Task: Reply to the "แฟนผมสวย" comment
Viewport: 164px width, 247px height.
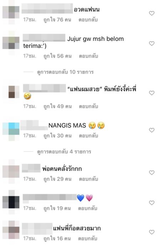Action: [88, 106]
